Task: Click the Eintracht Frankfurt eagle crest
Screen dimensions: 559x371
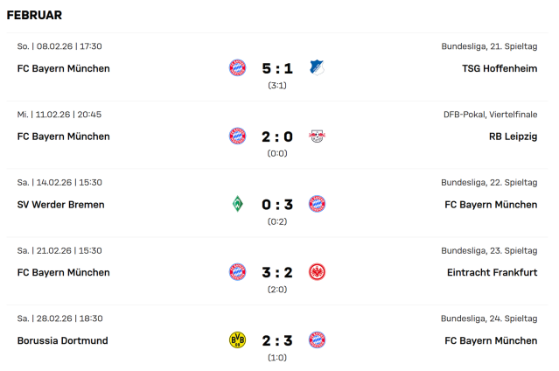Action: (317, 272)
